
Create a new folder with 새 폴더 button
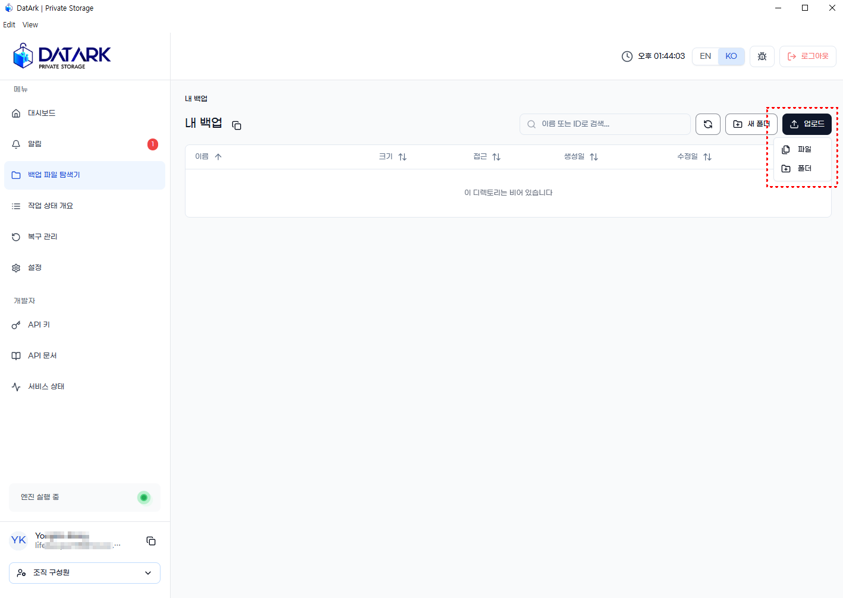pyautogui.click(x=751, y=124)
